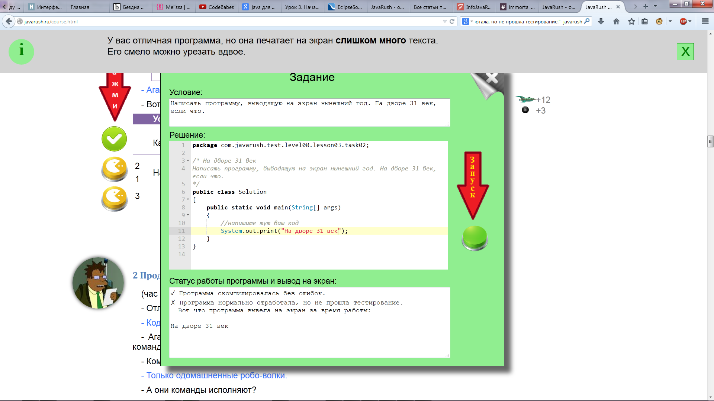Click inside the task condition text area
This screenshot has width=714, height=401.
(x=309, y=112)
